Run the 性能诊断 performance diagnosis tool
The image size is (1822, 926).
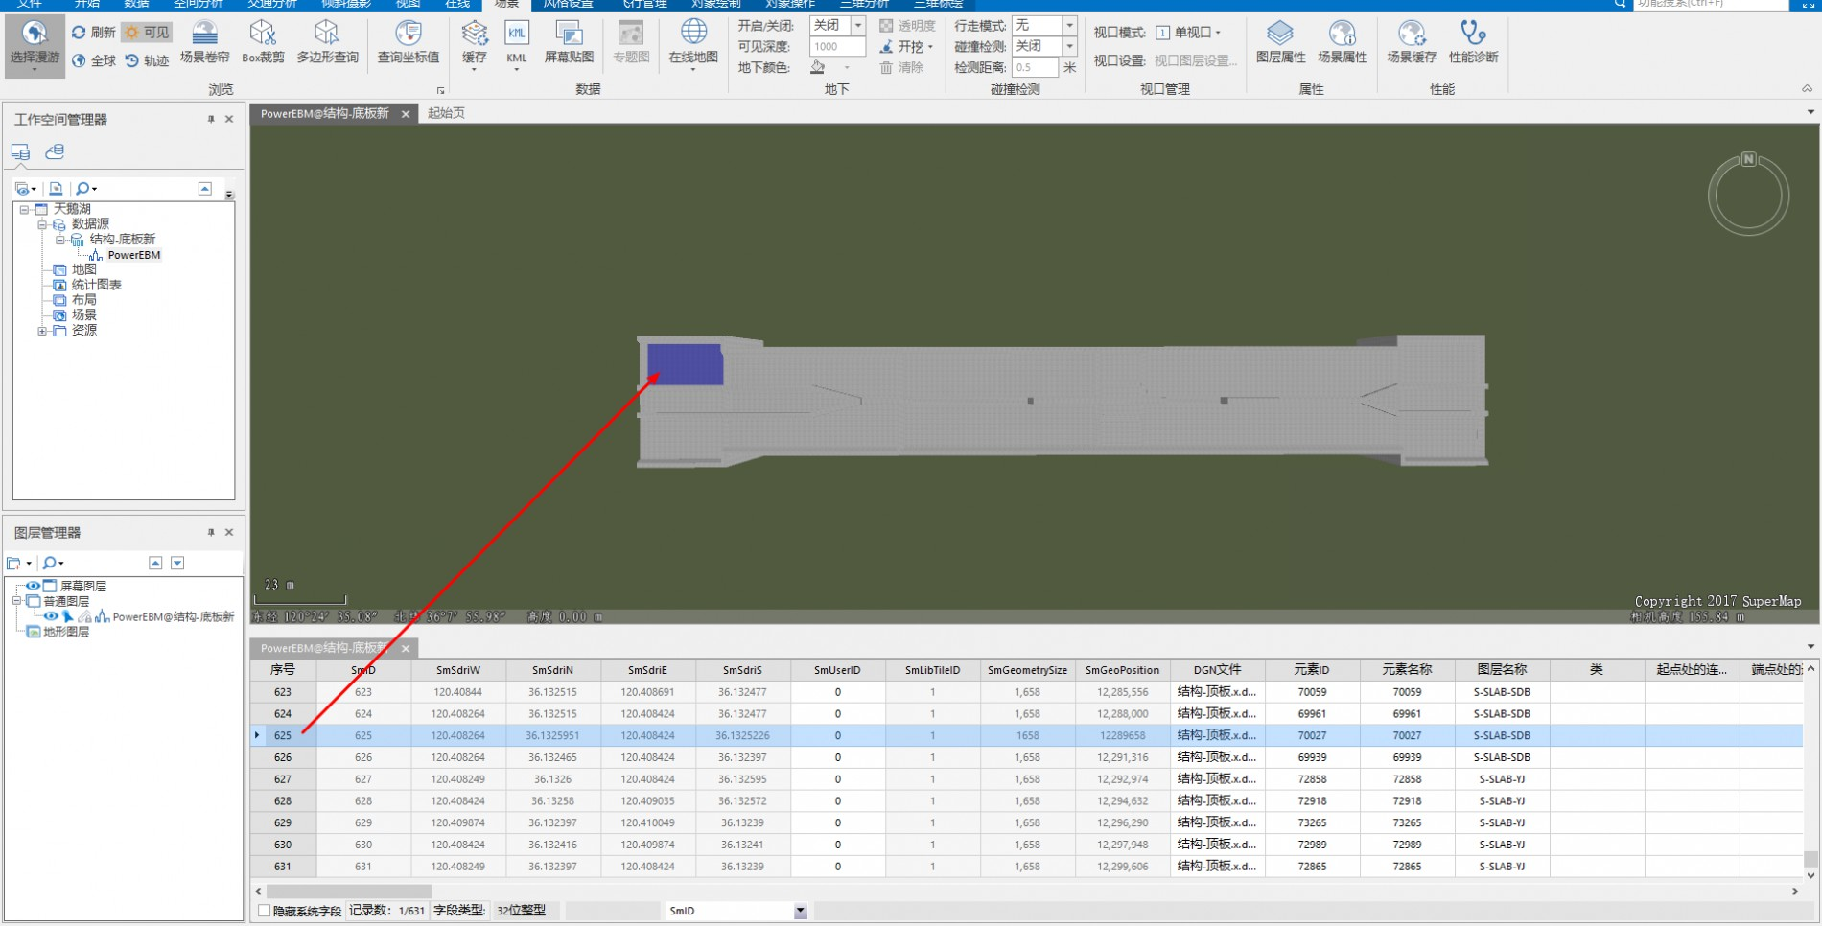[1473, 43]
